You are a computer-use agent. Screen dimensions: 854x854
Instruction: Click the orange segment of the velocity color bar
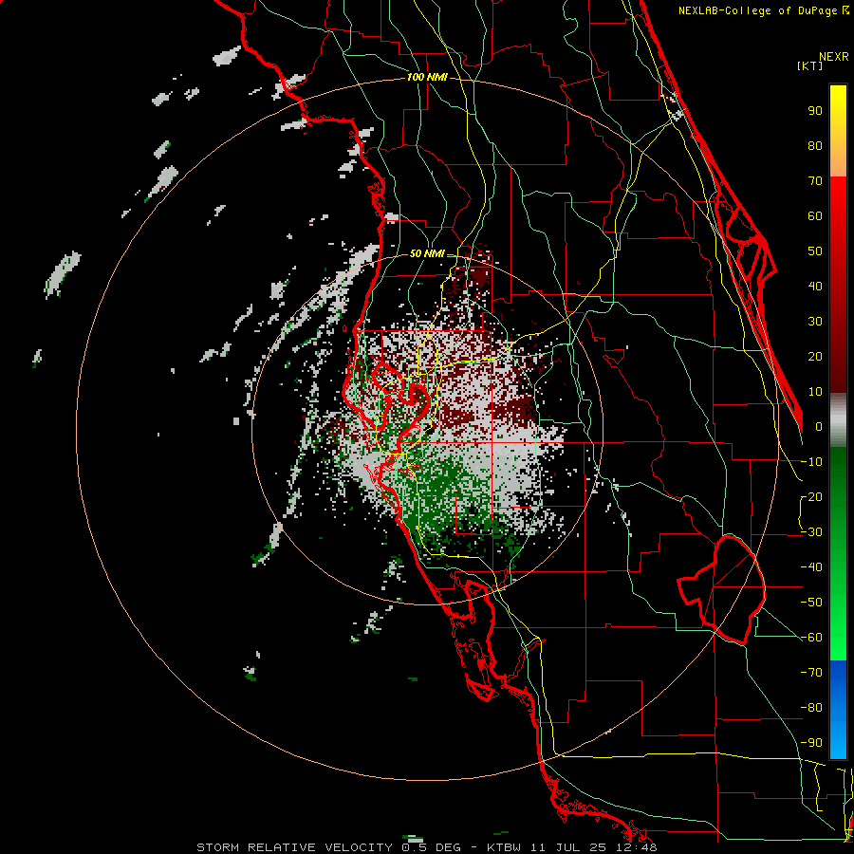point(838,160)
